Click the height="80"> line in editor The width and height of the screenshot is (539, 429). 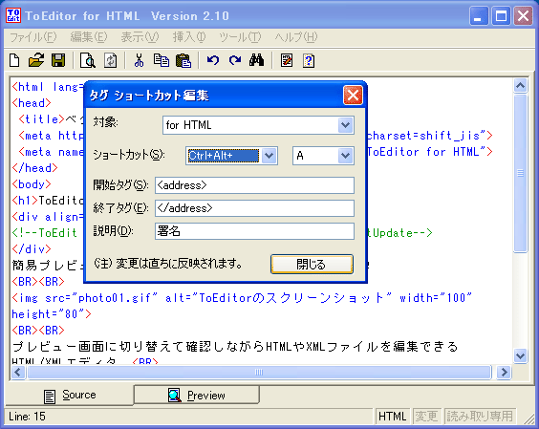[52, 313]
